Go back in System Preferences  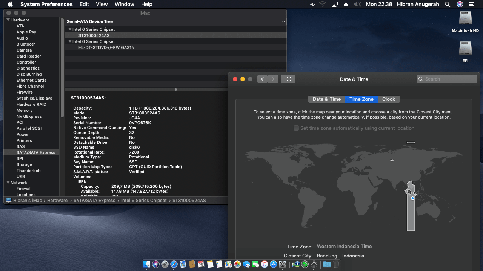point(262,79)
